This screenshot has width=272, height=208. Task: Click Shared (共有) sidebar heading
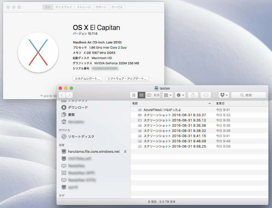tap(62, 145)
